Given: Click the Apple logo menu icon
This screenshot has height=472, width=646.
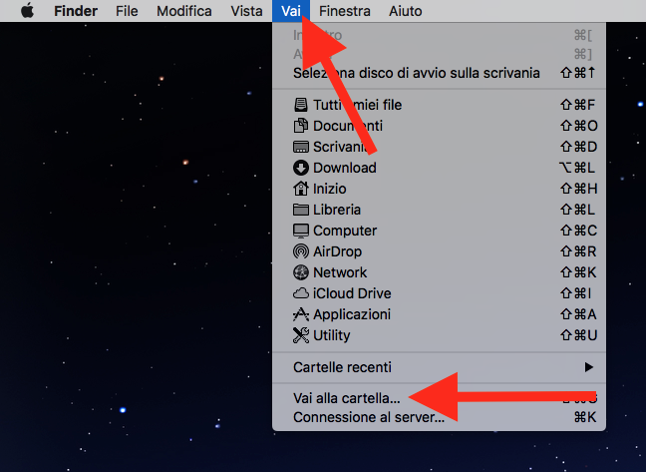Looking at the screenshot, I should (x=28, y=11).
